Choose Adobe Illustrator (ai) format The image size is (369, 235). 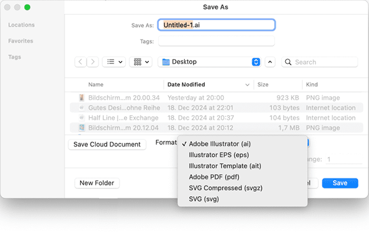243,143
